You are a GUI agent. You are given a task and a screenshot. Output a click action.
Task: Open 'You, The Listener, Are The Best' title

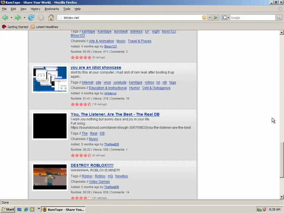(x=115, y=114)
